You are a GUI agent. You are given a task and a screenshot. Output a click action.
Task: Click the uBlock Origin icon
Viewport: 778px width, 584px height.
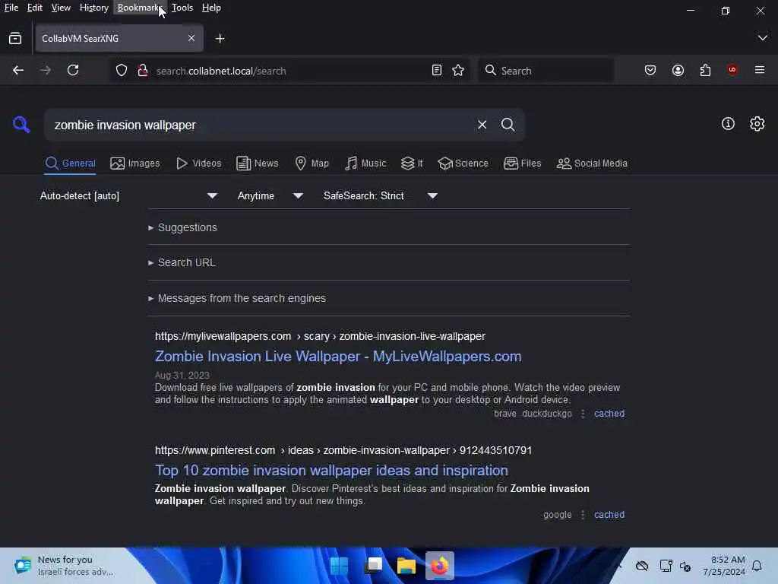point(732,70)
